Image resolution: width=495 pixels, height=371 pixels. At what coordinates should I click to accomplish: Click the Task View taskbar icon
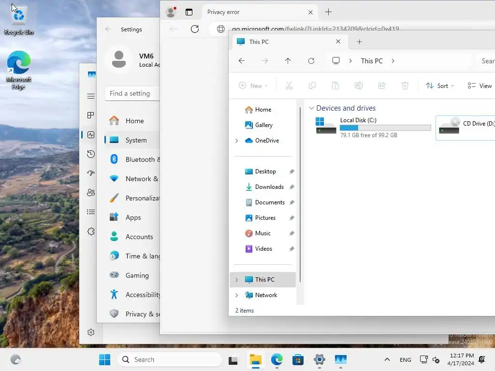(233, 359)
